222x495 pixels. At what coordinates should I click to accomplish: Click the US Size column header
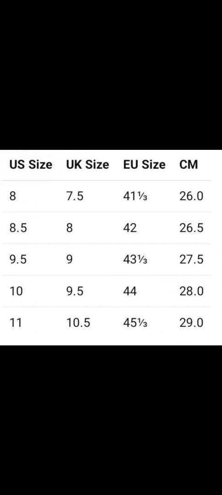click(x=31, y=165)
